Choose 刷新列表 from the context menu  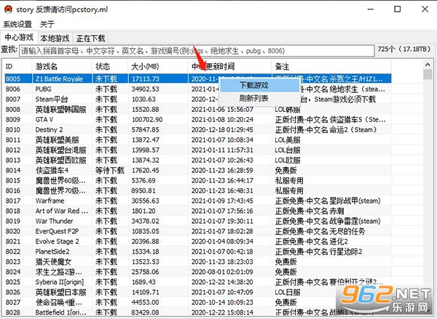tap(260, 98)
